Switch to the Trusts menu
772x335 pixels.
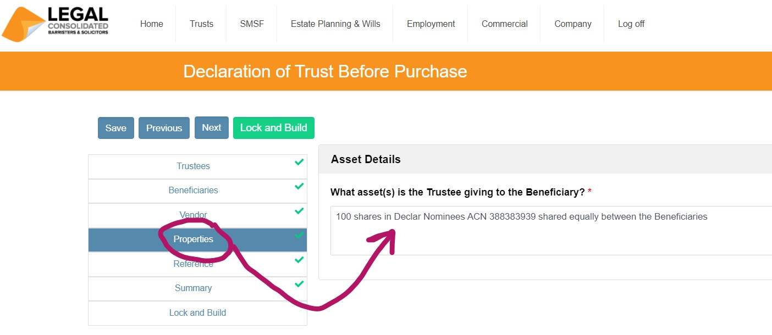(201, 24)
